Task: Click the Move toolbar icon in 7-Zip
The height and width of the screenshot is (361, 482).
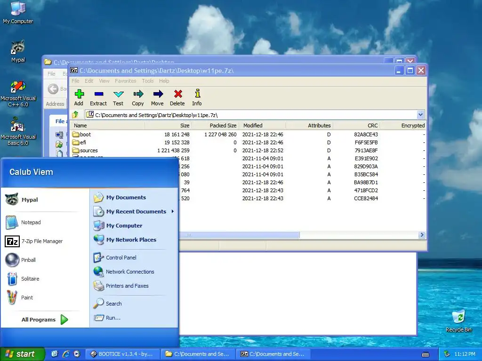Action: click(x=157, y=98)
